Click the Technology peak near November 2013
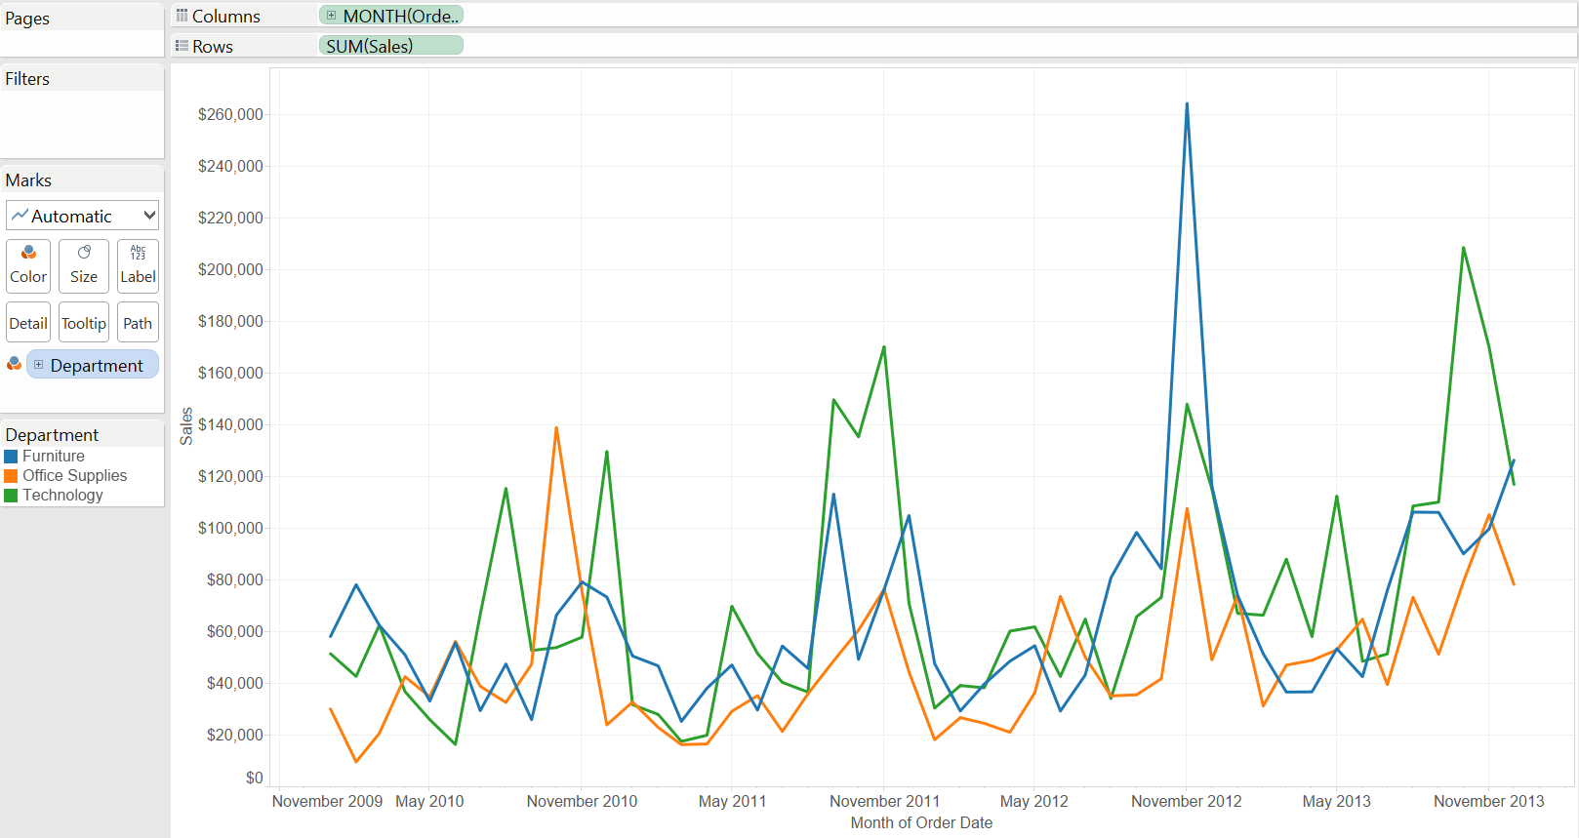 tap(1463, 248)
